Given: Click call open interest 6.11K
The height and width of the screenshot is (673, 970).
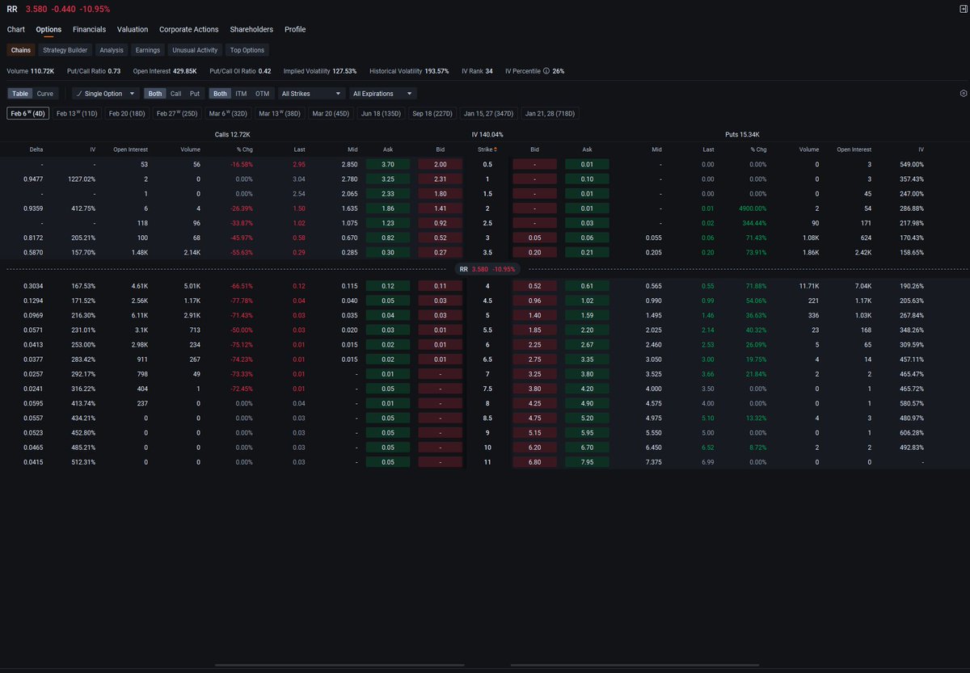Looking at the screenshot, I should coord(138,314).
